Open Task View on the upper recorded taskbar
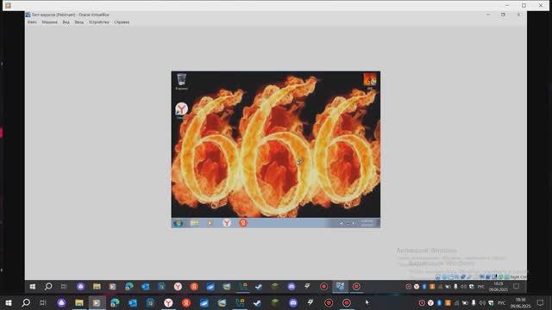Viewport: 552px width, 310px height. (64, 287)
